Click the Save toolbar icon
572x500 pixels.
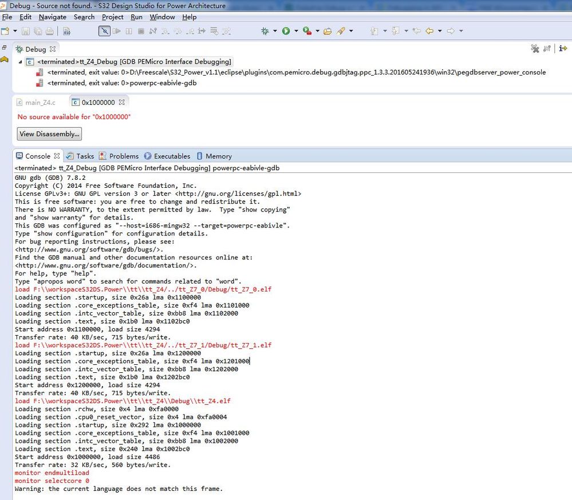point(26,32)
